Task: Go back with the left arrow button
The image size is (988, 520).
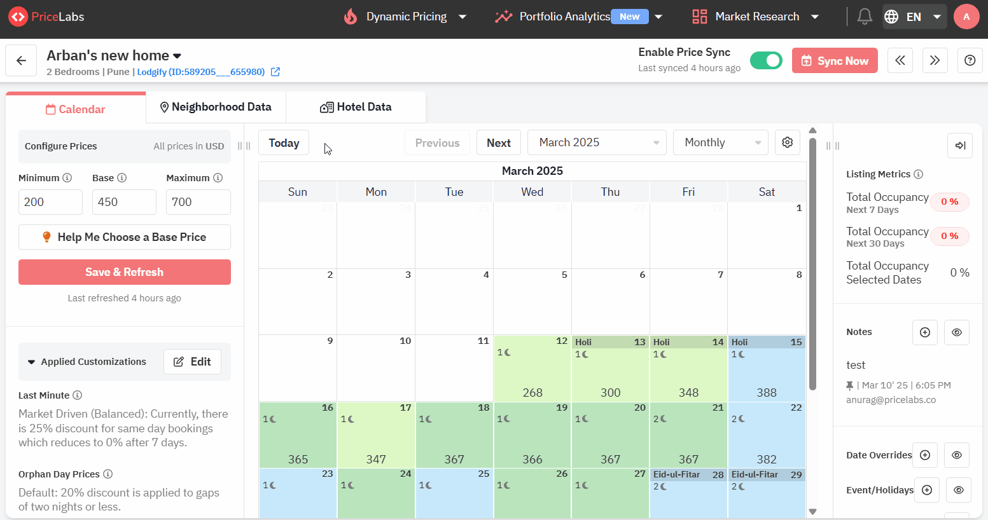Action: pos(21,60)
